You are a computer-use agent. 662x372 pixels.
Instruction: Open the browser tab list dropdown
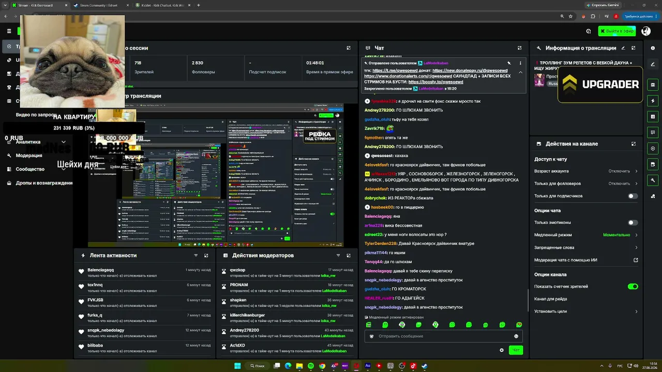5,5
